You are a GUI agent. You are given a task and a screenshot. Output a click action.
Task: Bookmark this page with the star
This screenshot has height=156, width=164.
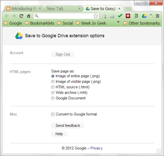tap(96, 16)
